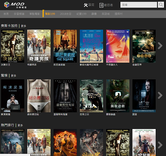Click 更多 next to 驚悚
Viewport: 166px width, 156px height.
coord(14,76)
